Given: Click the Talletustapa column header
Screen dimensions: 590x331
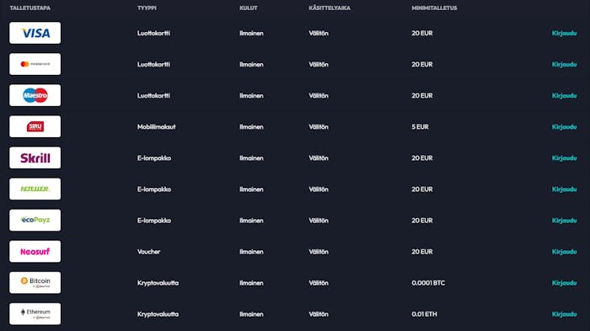Looking at the screenshot, I should pyautogui.click(x=30, y=8).
